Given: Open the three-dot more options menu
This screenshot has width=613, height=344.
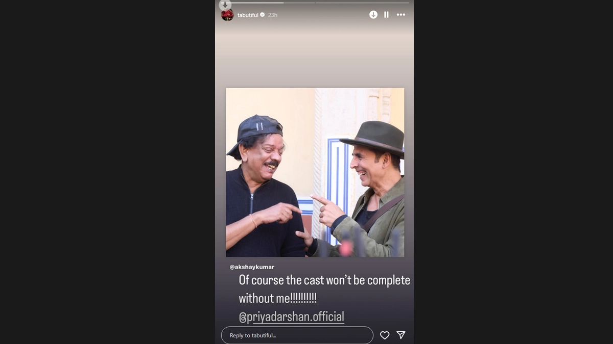Looking at the screenshot, I should click(x=401, y=15).
